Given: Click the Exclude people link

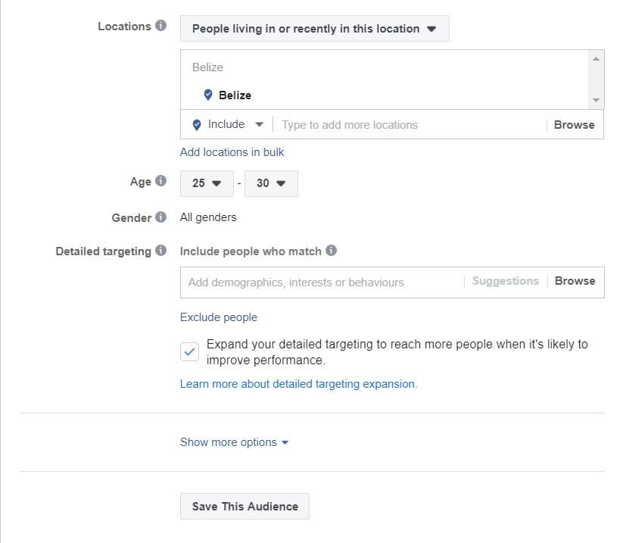Looking at the screenshot, I should pos(219,317).
